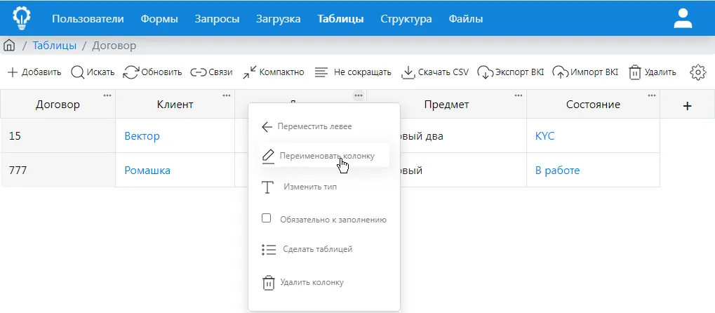
Task: Add a new column with plus
Action: 687,106
